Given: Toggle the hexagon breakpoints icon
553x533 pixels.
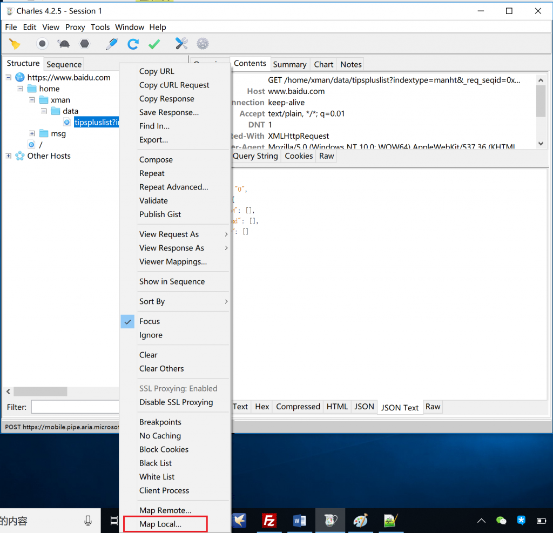Looking at the screenshot, I should click(x=85, y=44).
